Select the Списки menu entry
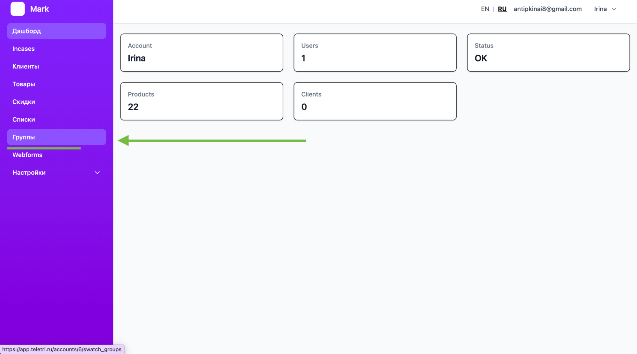The height and width of the screenshot is (354, 637). click(24, 119)
